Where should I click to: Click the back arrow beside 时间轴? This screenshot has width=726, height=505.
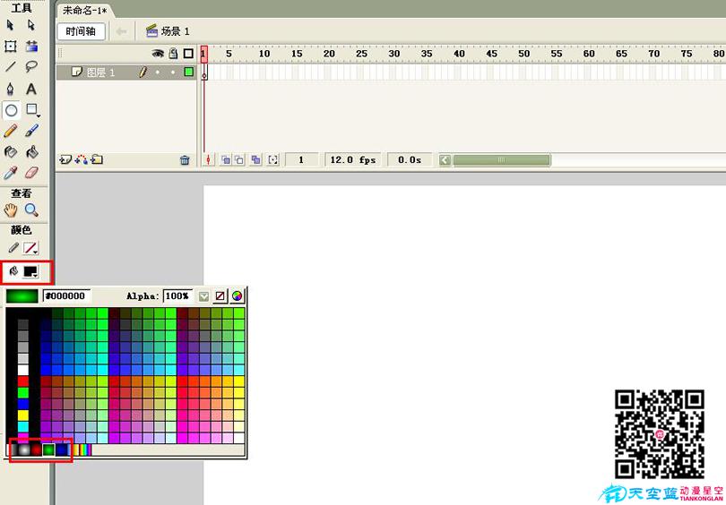tap(121, 31)
